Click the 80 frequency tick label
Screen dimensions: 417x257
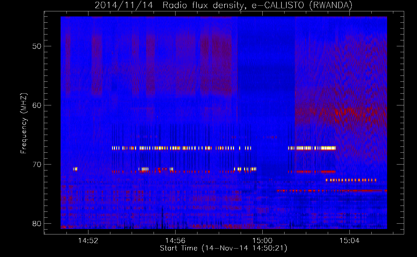coord(37,224)
